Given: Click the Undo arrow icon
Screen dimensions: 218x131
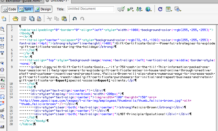Looking at the screenshot, I should [x=74, y=19].
